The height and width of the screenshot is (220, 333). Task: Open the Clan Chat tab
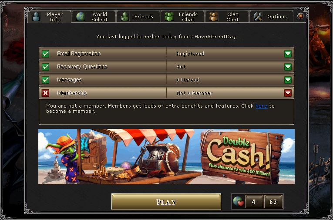point(227,17)
